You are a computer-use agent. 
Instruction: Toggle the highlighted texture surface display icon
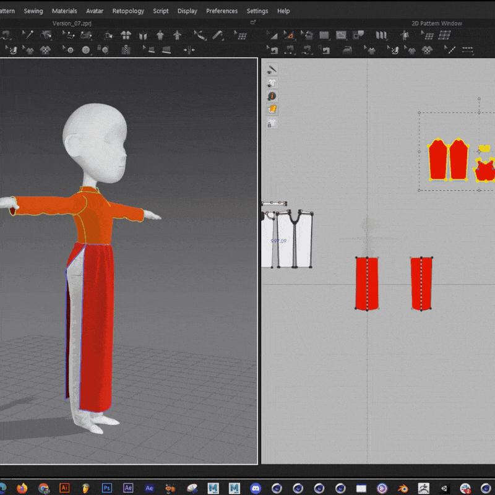click(x=272, y=110)
